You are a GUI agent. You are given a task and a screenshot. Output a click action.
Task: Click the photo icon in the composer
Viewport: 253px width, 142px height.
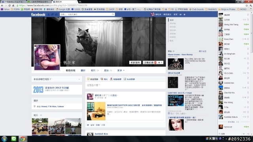(x=102, y=79)
